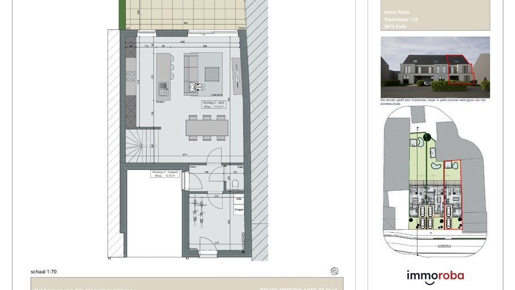Screen dimensions: 515x290
Task: Click the red outlined unit in the render
Action: [459, 70]
